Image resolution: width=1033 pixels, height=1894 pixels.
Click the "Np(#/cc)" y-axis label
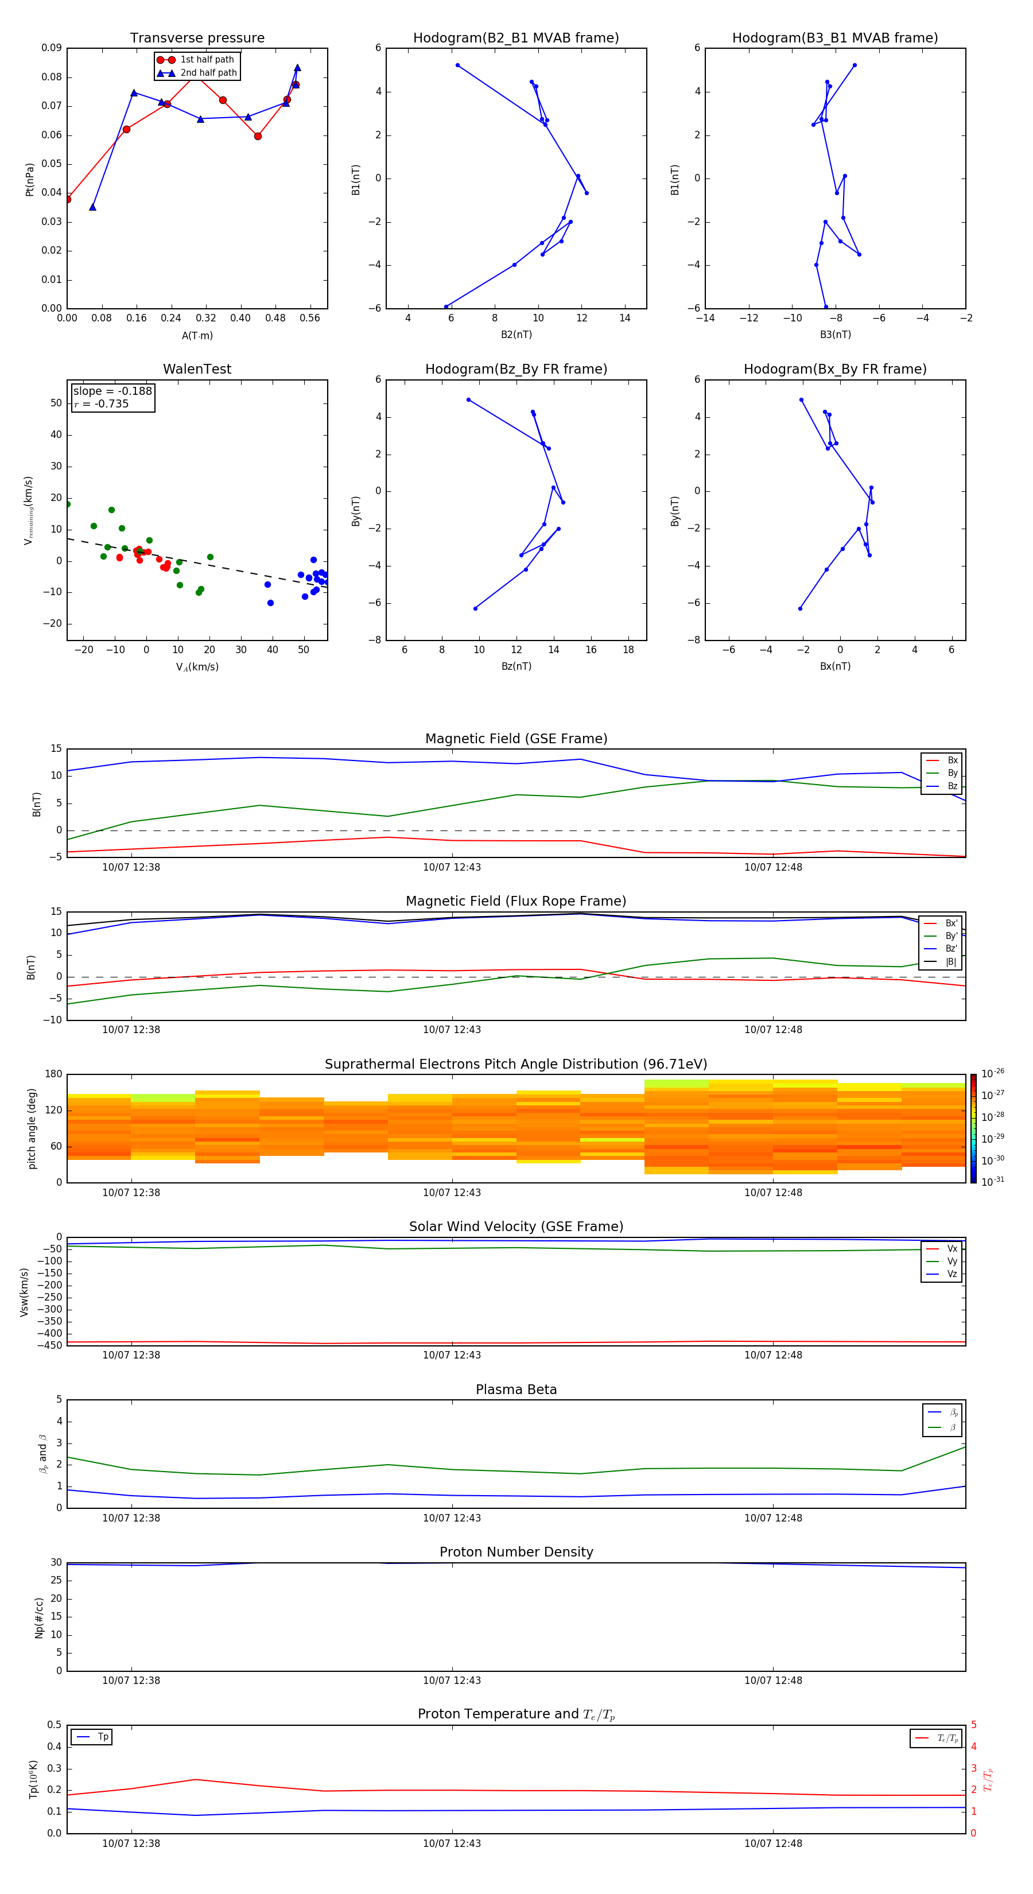39,1617
